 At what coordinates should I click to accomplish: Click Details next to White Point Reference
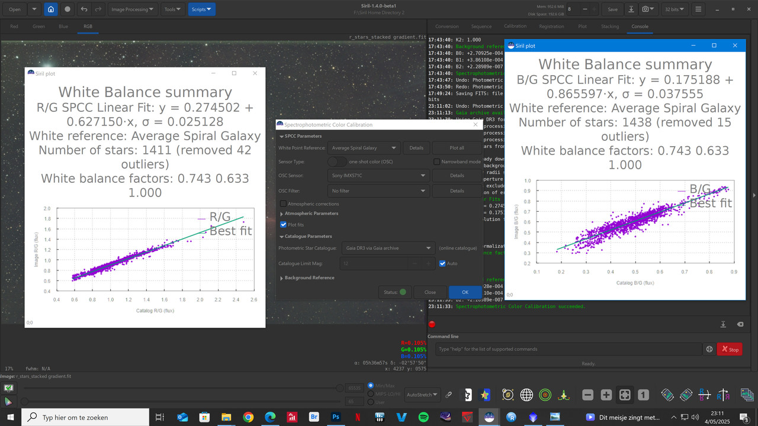(416, 147)
